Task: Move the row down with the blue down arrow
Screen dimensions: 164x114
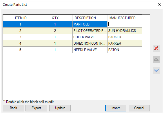Action: [x=156, y=70]
